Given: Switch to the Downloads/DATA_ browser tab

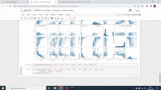Looking at the screenshot, I should 15,2.
